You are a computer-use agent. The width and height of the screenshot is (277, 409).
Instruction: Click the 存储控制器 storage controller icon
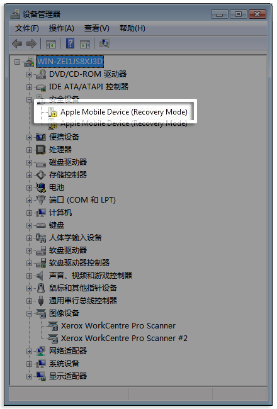point(41,175)
